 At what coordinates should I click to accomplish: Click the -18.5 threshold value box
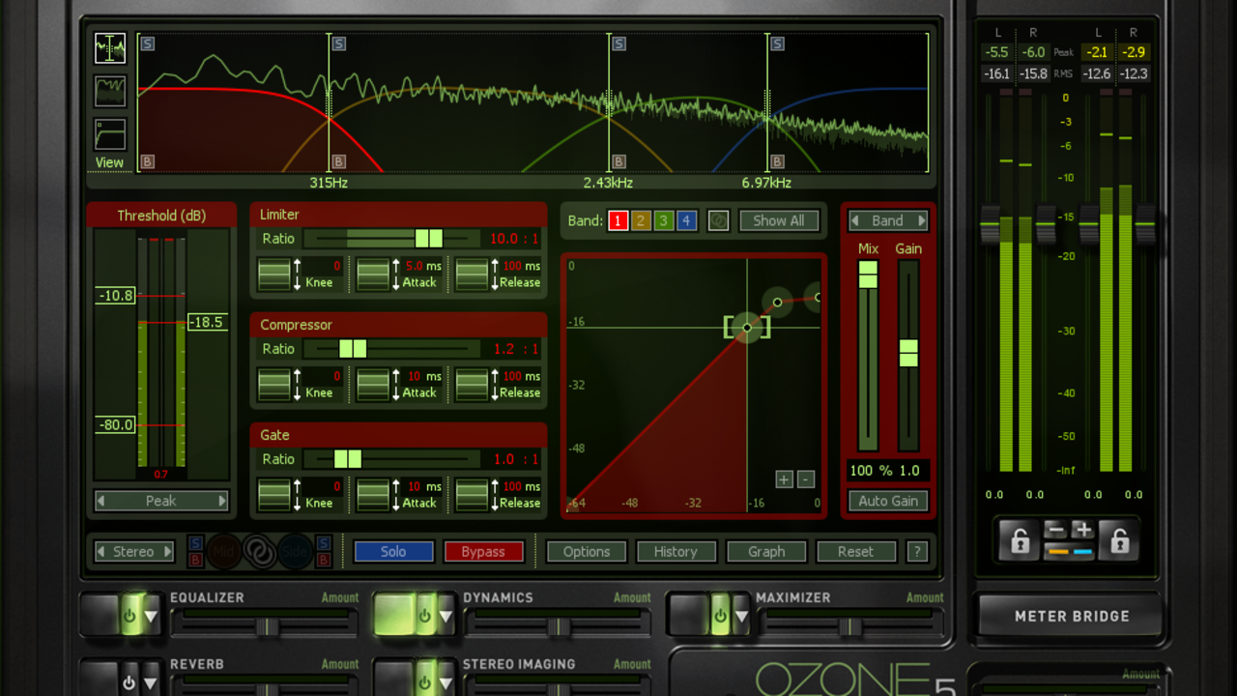coord(207,322)
